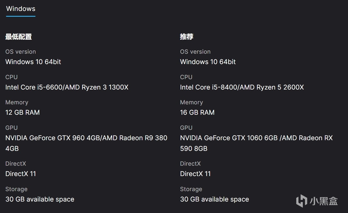
Task: Click the Memory label under 最低配置
Action: (17, 102)
